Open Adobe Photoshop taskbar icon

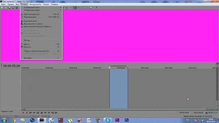[x=127, y=120]
